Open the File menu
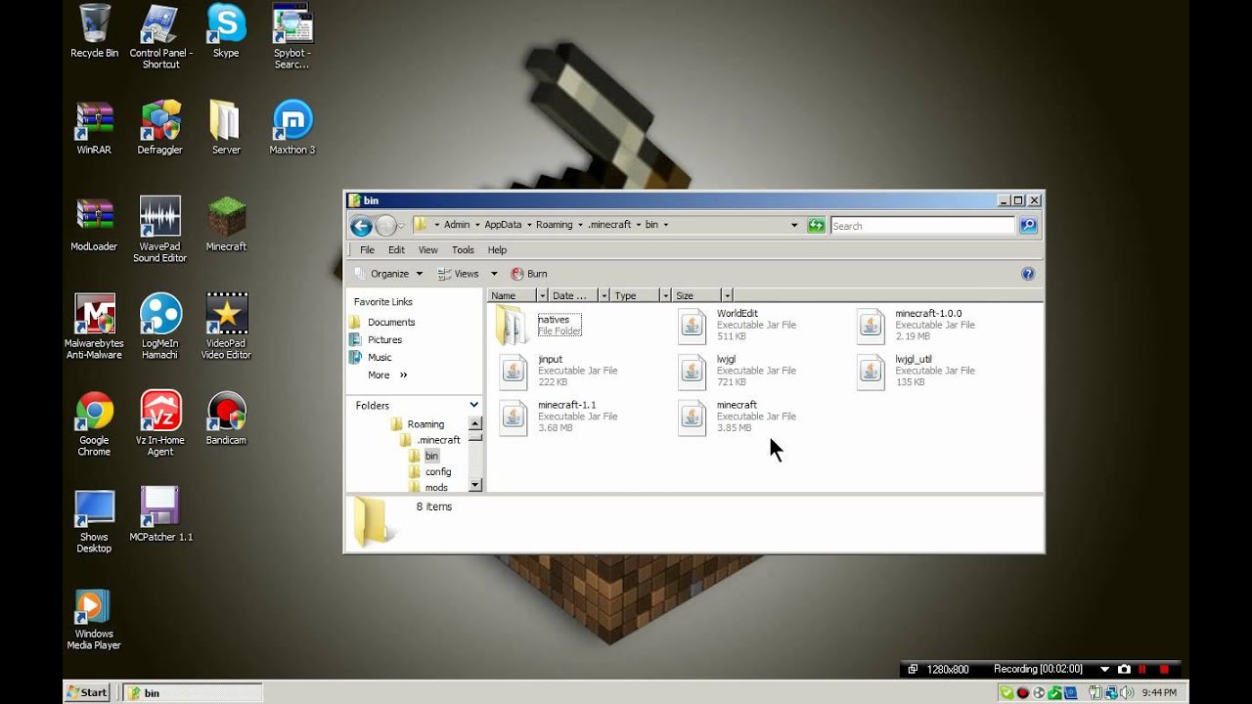The image size is (1252, 704). (367, 250)
